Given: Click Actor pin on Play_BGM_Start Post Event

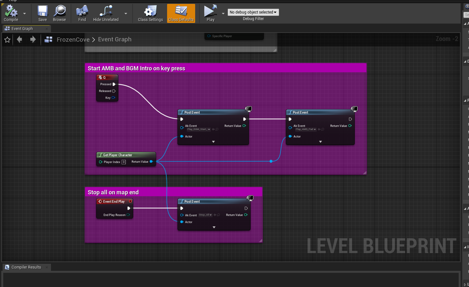Looking at the screenshot, I should pos(182,137).
